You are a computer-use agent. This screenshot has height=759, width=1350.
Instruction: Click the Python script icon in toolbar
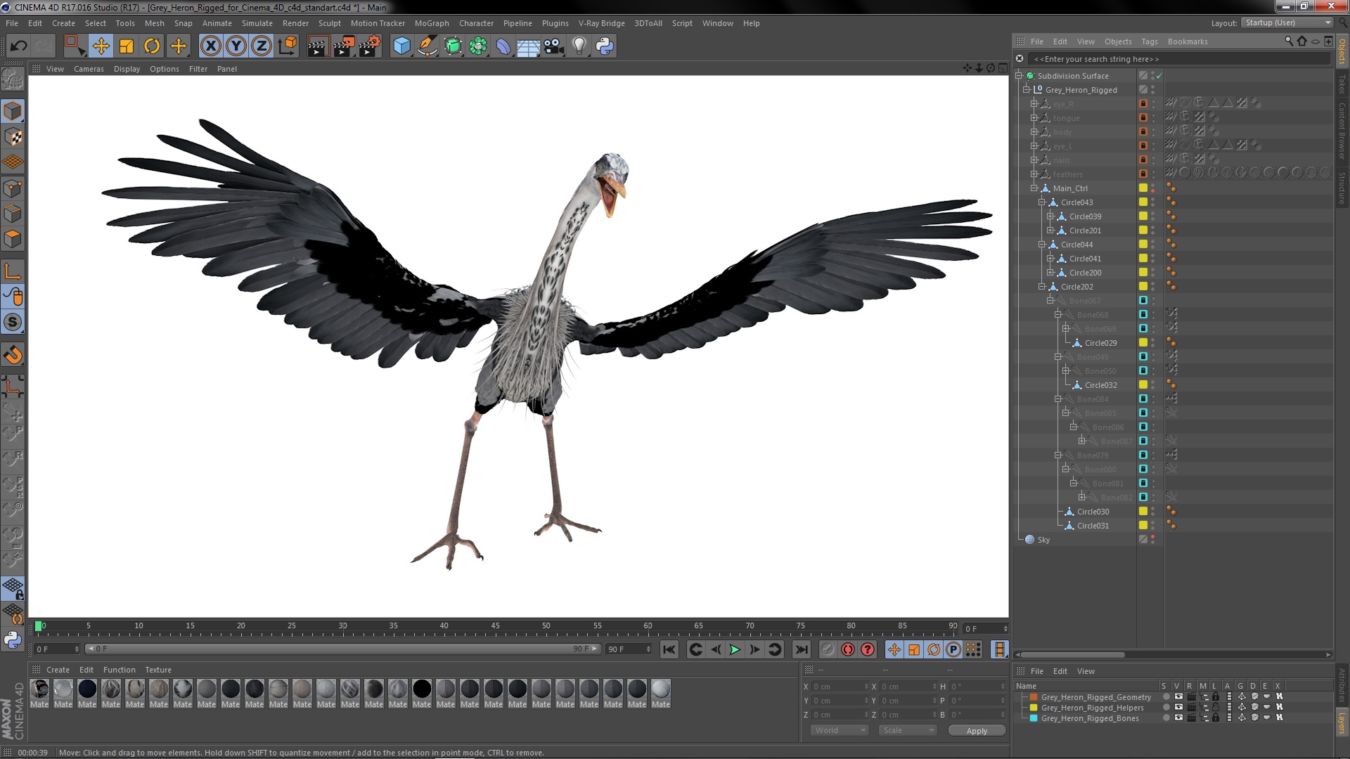pos(604,46)
